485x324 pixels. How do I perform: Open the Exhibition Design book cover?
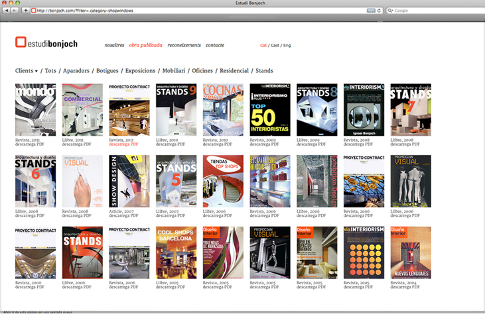(317, 181)
